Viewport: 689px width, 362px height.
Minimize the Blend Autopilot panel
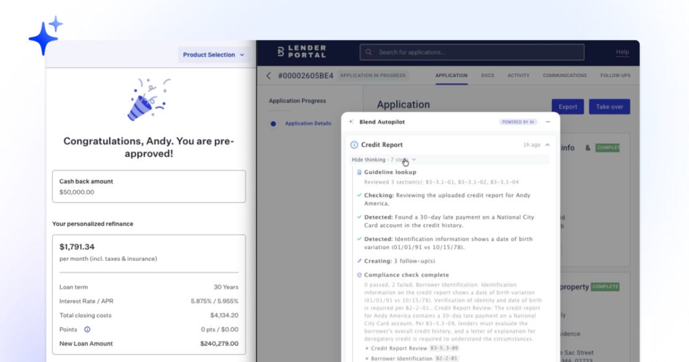(x=548, y=122)
